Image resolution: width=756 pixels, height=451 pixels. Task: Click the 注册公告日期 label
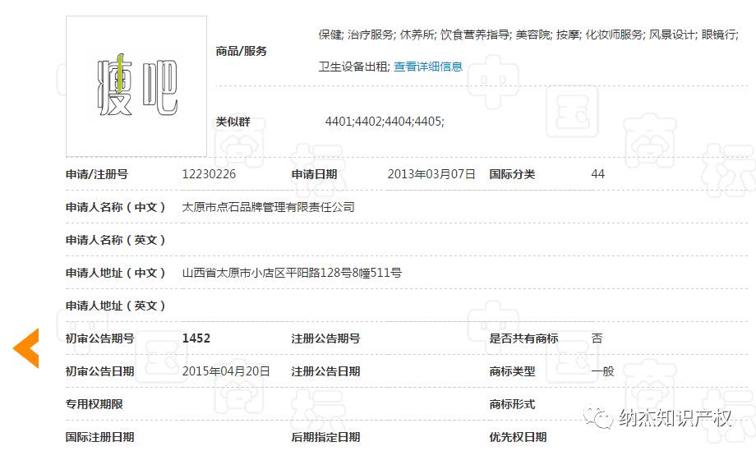point(326,371)
